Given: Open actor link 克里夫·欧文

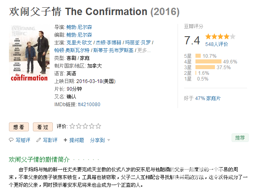Looking at the screenshot, I should (79, 43).
